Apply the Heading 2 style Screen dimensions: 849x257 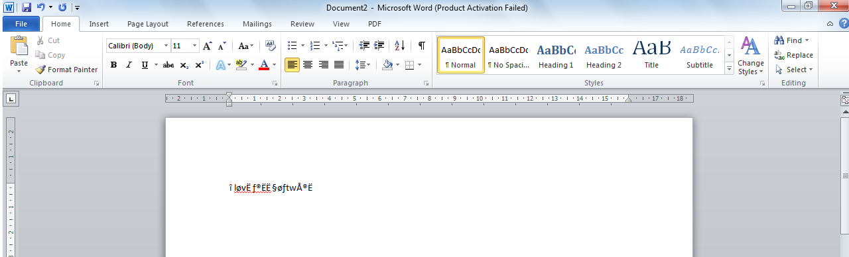point(604,55)
